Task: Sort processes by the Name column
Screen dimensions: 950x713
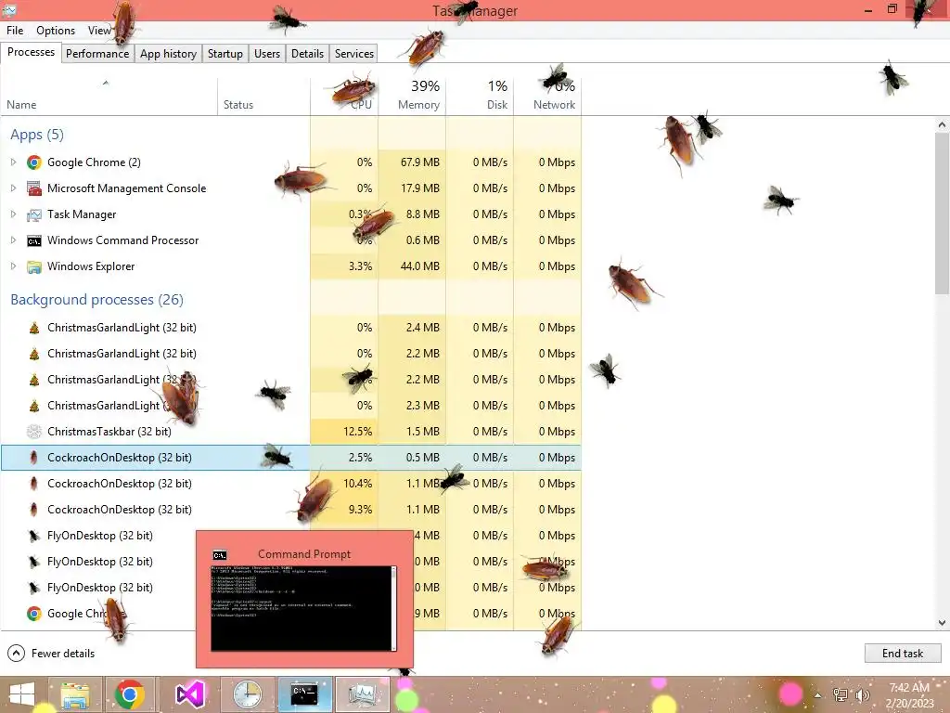Action: click(x=109, y=96)
